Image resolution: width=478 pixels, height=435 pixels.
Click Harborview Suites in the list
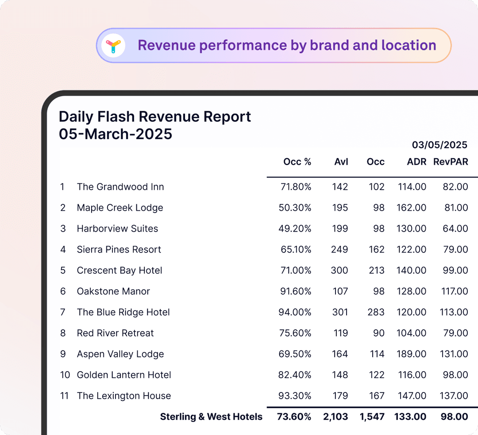[117, 229]
